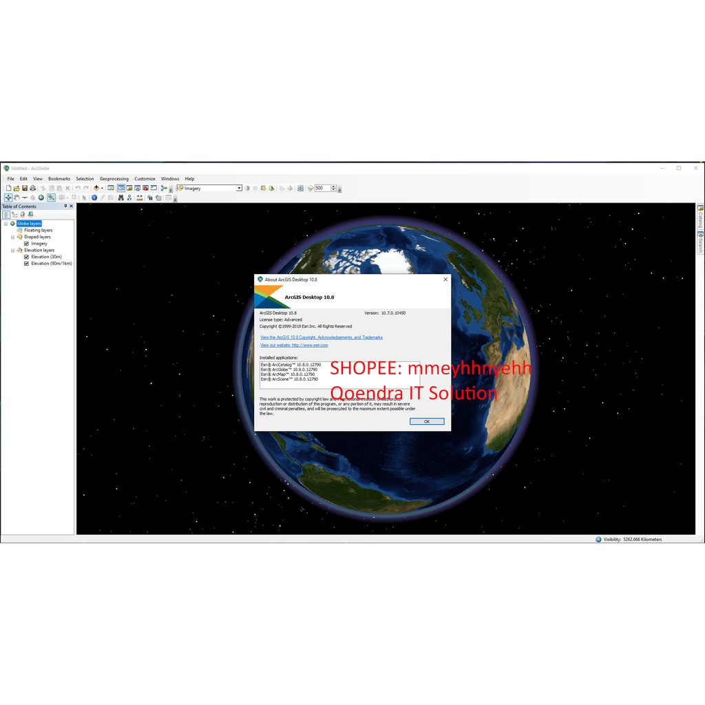The image size is (705, 705).
Task: Collapse the Draped layers group
Action: tap(12, 237)
